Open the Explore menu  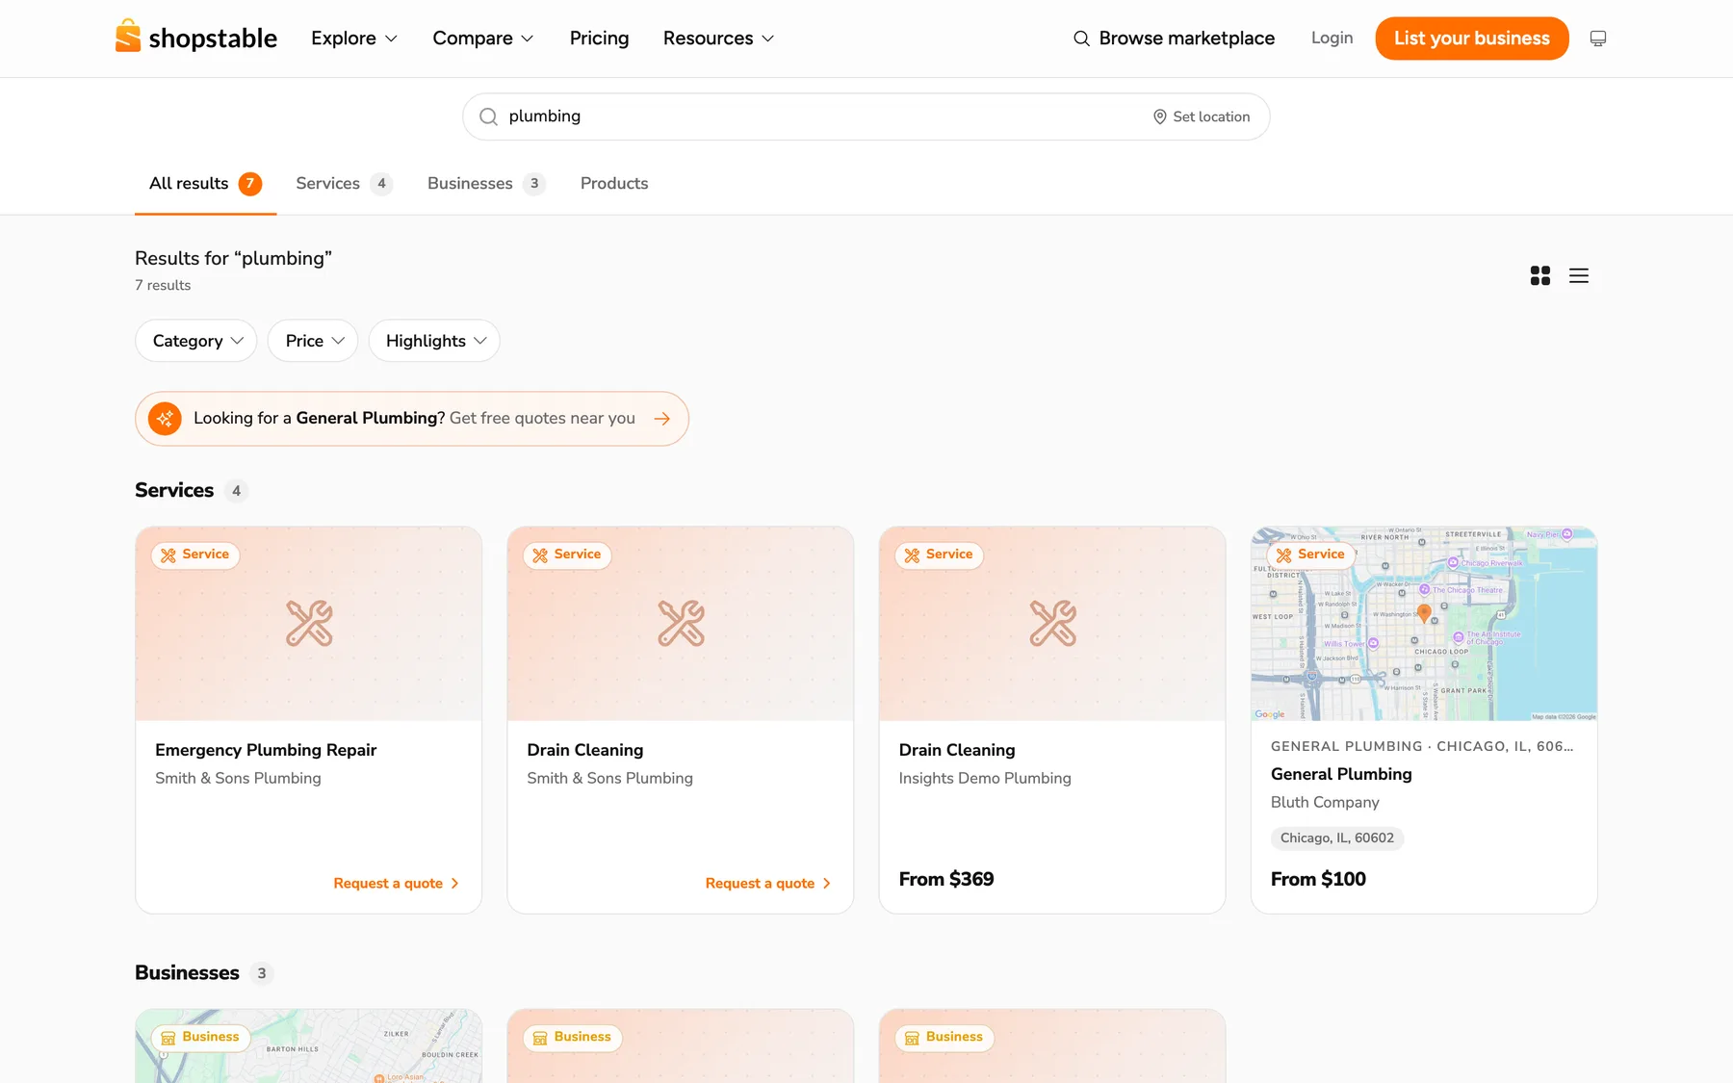coord(354,39)
